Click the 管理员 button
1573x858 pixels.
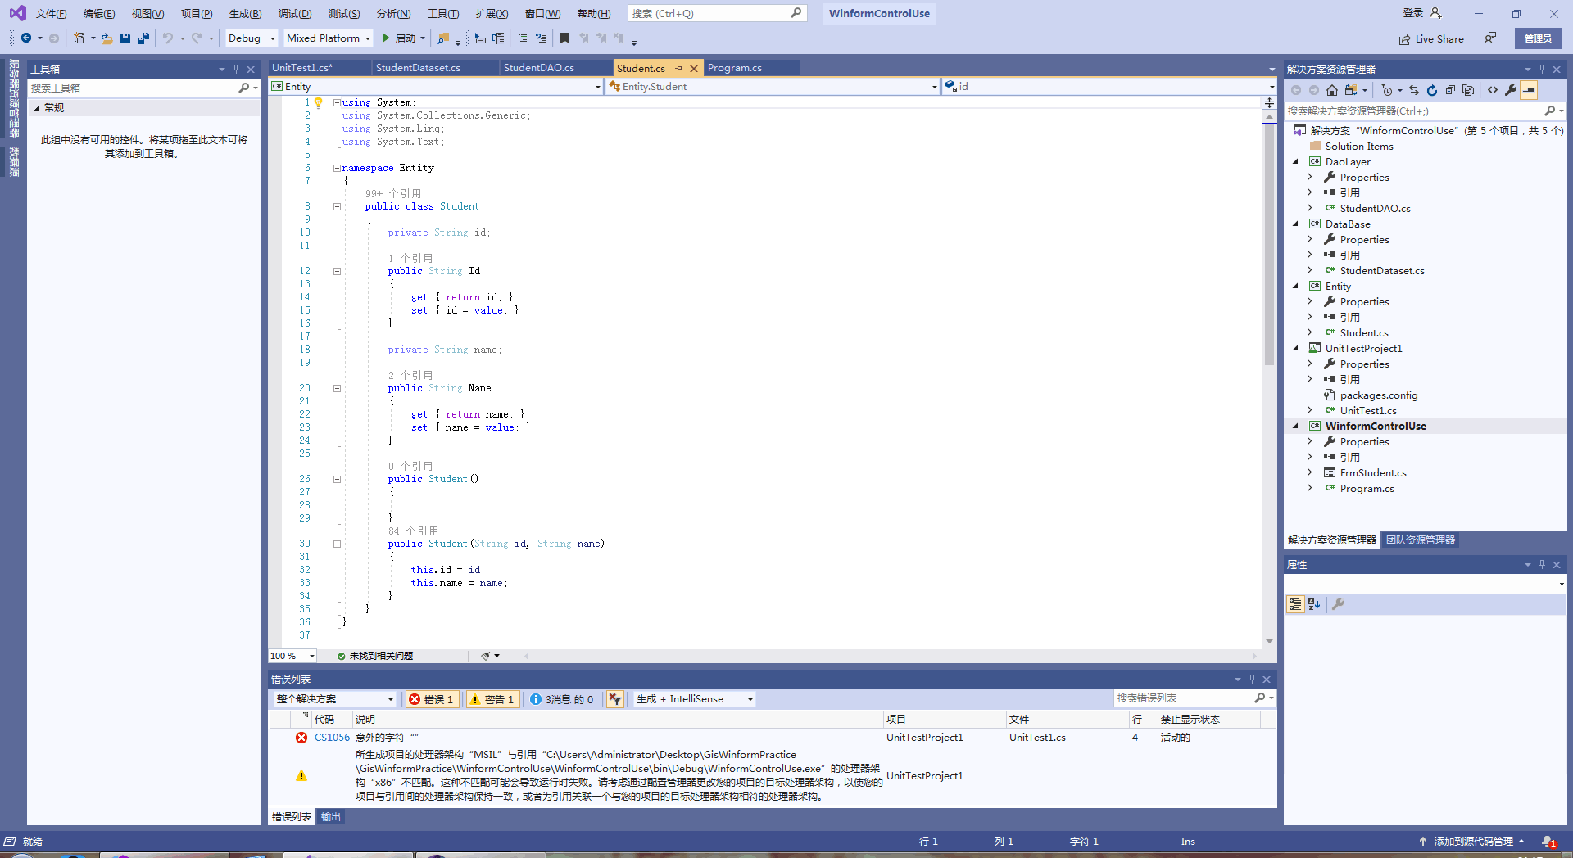tap(1538, 38)
